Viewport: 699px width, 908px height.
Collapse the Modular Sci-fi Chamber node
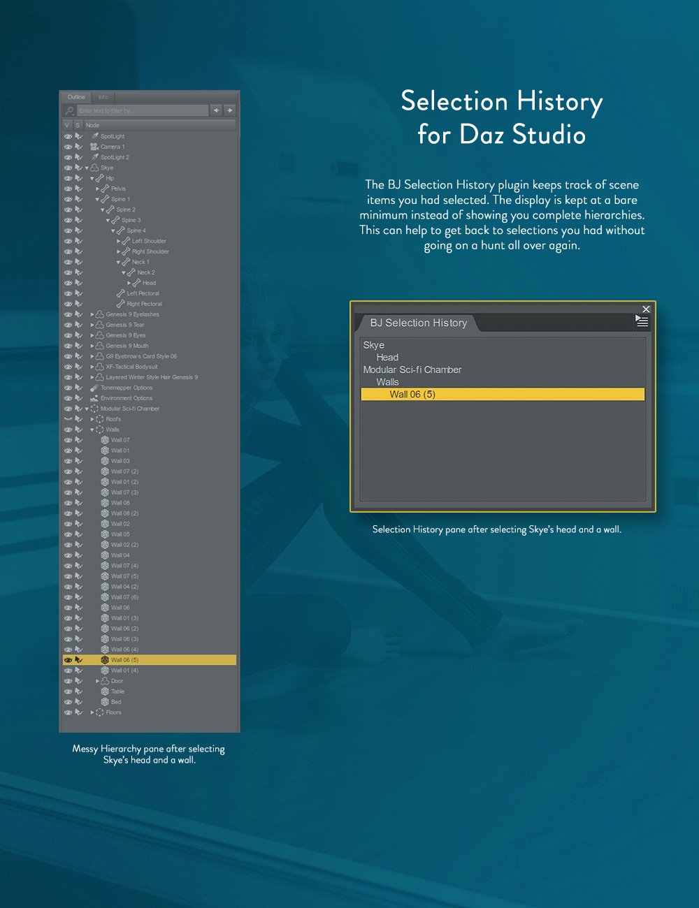coord(86,409)
